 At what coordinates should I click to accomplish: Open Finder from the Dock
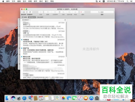pyautogui.click(x=8, y=98)
